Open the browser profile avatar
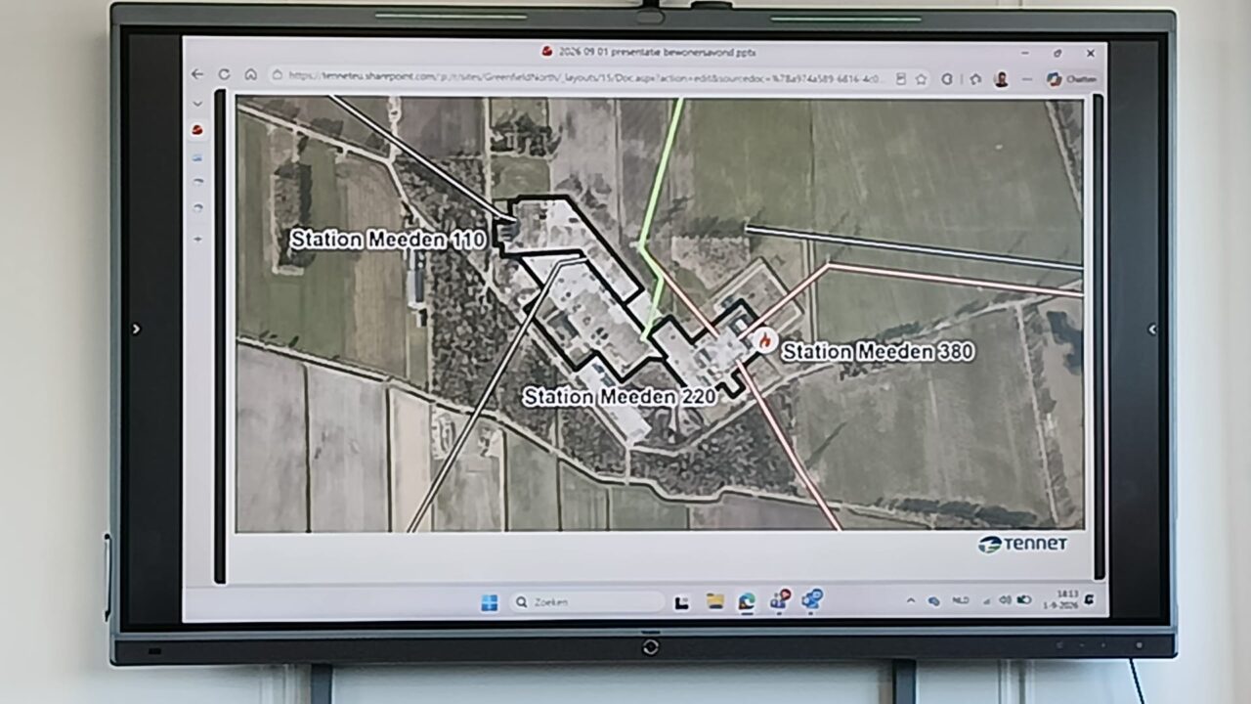The width and height of the screenshot is (1251, 704). pyautogui.click(x=1001, y=79)
